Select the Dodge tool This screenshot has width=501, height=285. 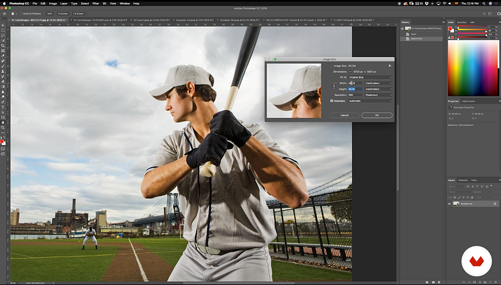coord(3,97)
